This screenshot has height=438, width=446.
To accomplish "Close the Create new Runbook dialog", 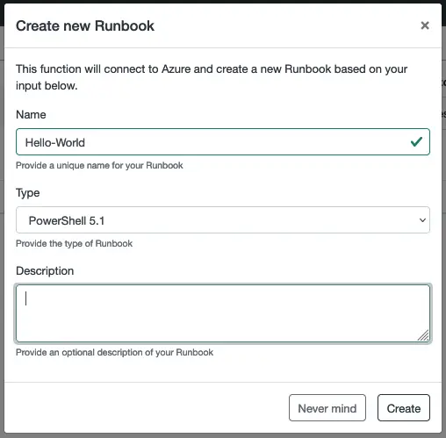I will [x=425, y=25].
